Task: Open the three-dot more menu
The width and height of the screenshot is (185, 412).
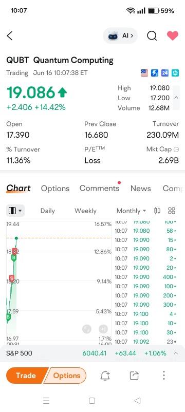Action: (164, 376)
